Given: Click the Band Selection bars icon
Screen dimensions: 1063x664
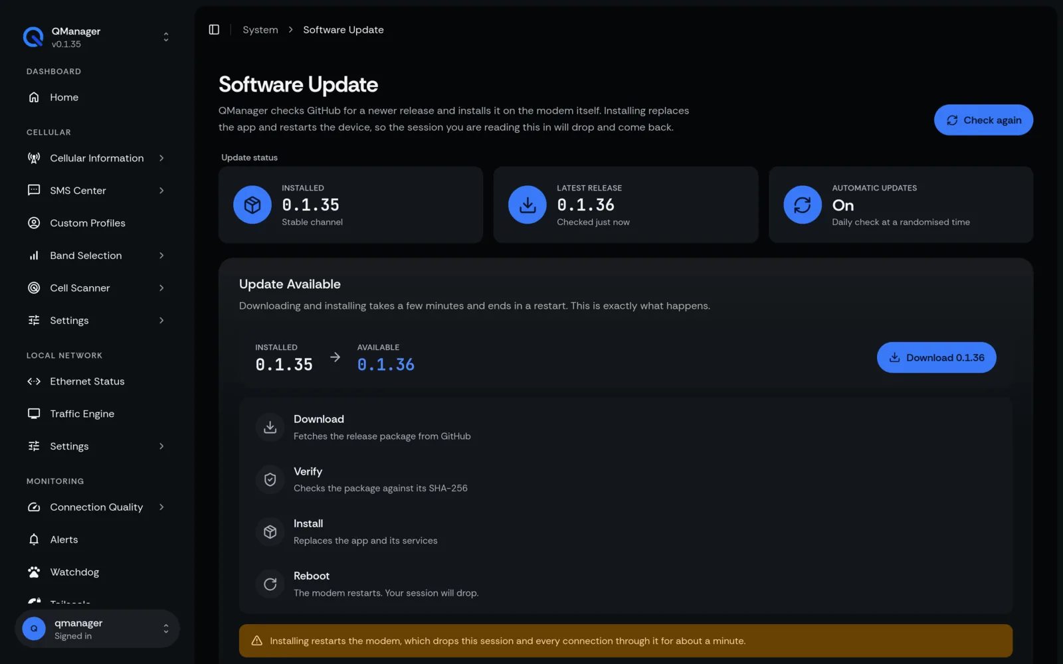Looking at the screenshot, I should pos(34,256).
